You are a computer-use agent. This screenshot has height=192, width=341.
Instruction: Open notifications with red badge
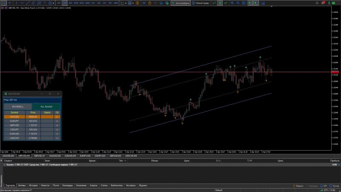point(323,3)
